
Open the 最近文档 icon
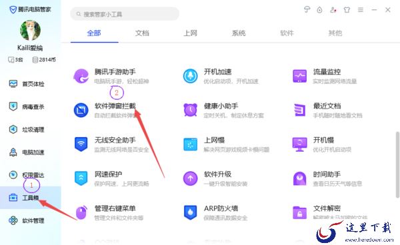299,110
